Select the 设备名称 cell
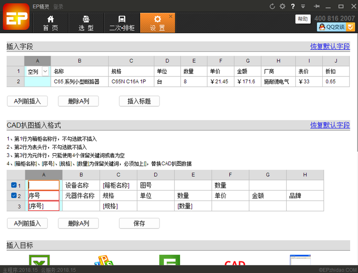Screen dimensions: 358x273 tap(81, 185)
